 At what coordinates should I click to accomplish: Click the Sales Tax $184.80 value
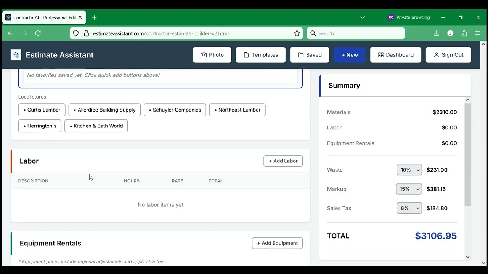(437, 208)
